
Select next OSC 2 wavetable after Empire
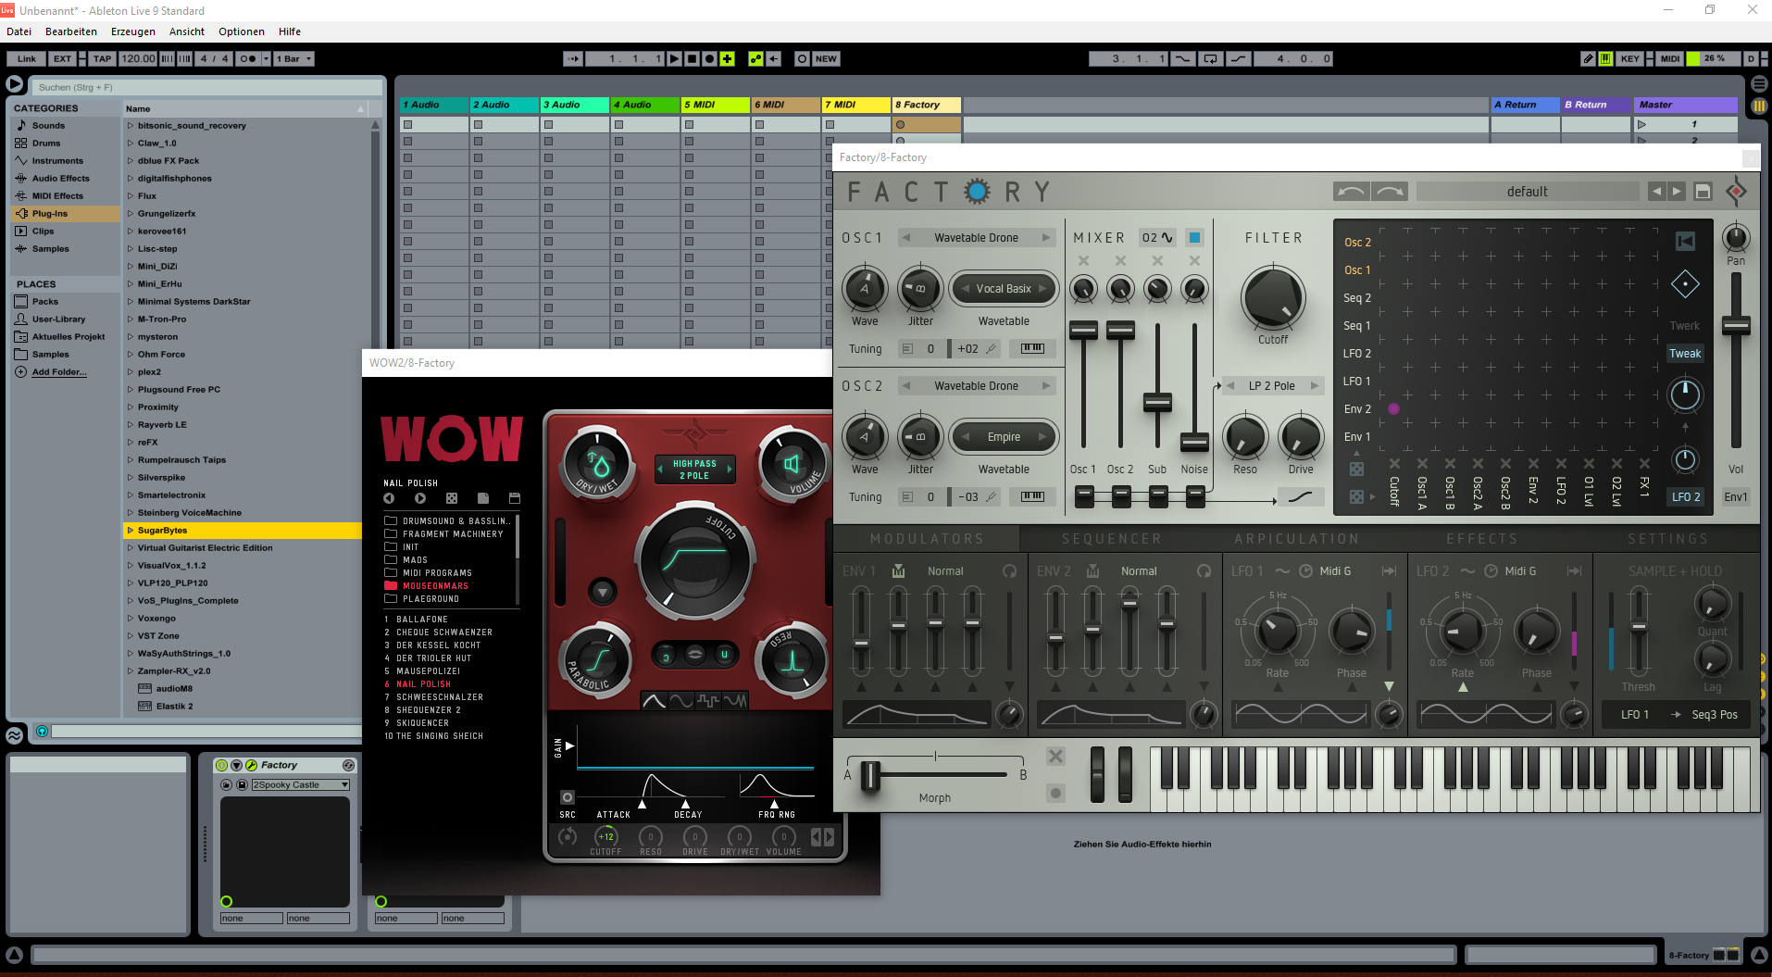click(x=1042, y=437)
